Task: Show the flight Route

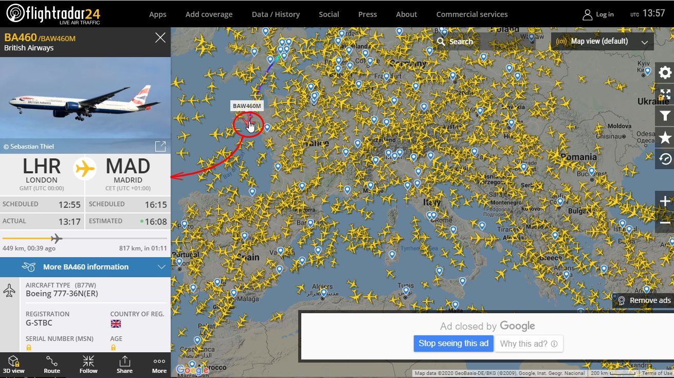Action: (x=51, y=365)
